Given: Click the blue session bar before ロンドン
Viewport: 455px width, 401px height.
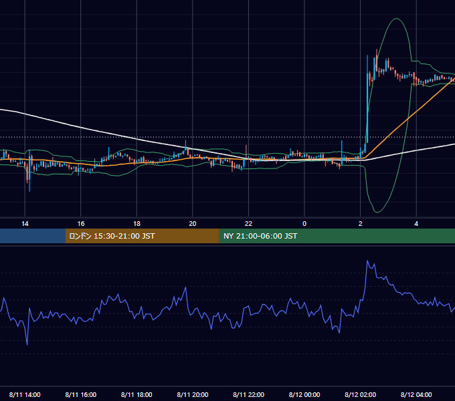Looking at the screenshot, I should (x=33, y=236).
